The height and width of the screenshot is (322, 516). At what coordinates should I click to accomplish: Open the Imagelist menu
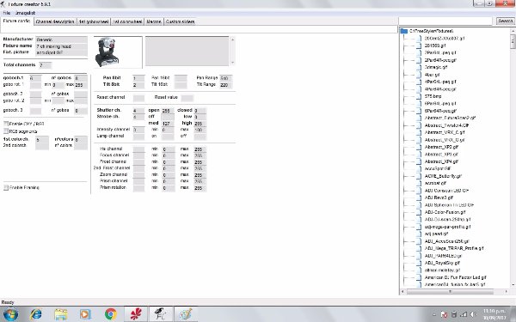[25, 13]
